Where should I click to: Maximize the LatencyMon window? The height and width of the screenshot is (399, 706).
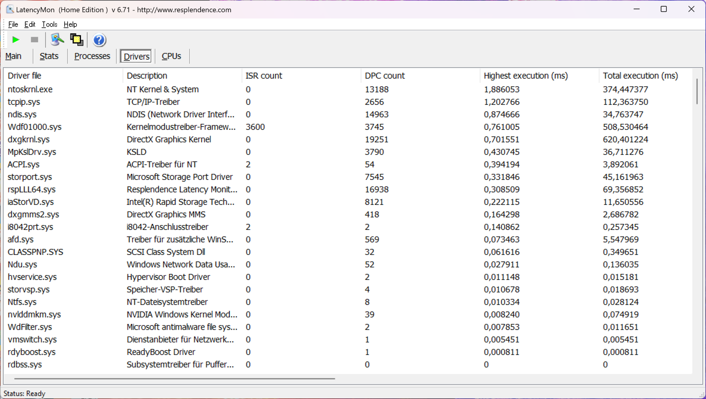click(663, 9)
